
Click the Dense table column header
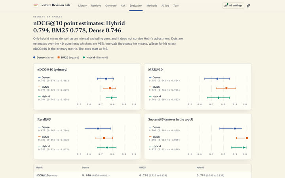tap(85, 167)
